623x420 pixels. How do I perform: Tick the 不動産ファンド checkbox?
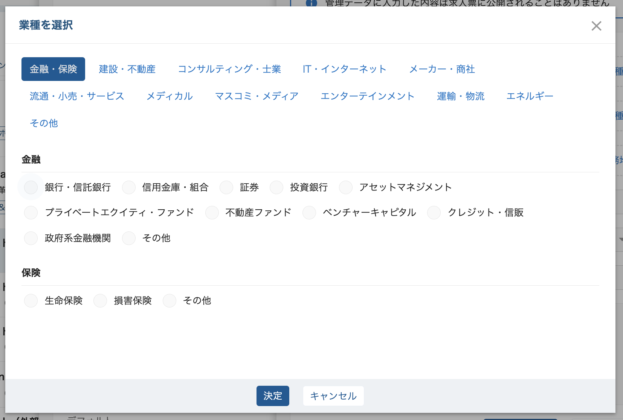coord(212,213)
